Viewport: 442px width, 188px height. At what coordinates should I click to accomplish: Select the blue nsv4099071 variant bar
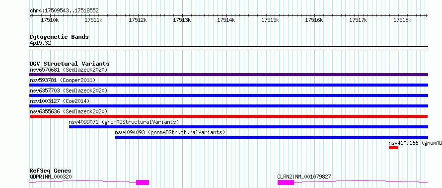(x=249, y=127)
